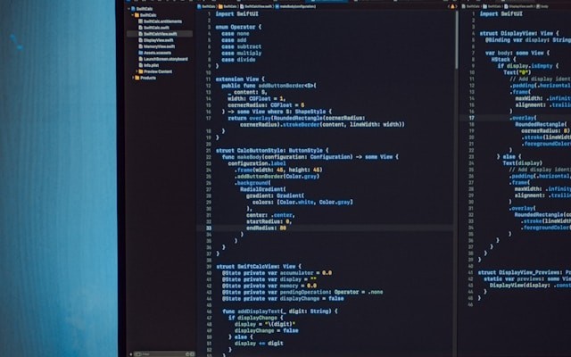Click 'extension View {' in the left editor
The image size is (571, 357).
click(x=240, y=79)
